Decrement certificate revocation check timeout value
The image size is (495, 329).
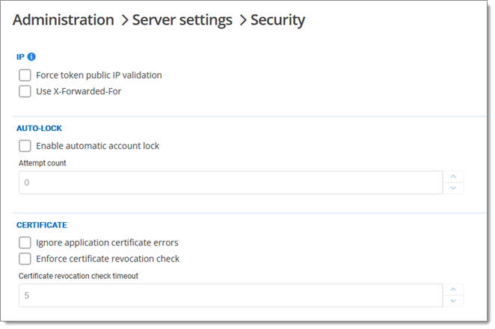click(x=453, y=301)
